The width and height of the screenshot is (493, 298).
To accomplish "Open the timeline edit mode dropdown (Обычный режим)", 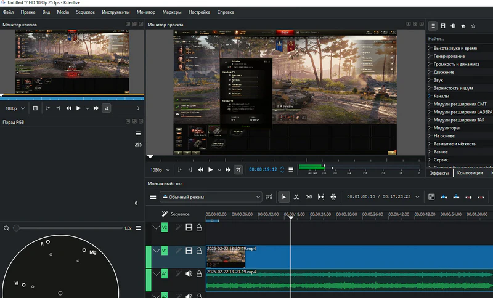I will pos(210,197).
